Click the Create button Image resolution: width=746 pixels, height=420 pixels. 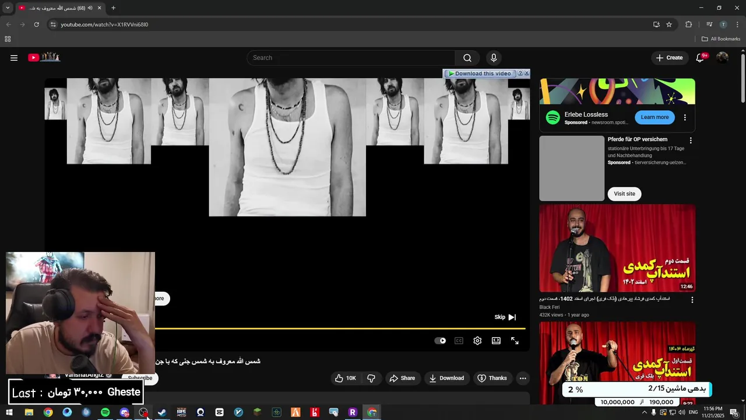pos(669,58)
